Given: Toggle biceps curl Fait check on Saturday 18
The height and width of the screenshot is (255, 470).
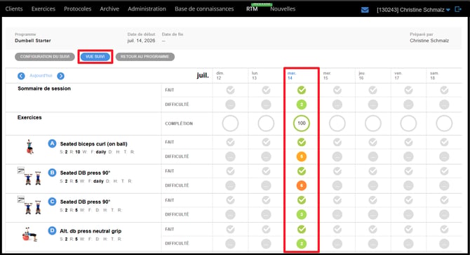Looking at the screenshot, I should click(x=444, y=142).
